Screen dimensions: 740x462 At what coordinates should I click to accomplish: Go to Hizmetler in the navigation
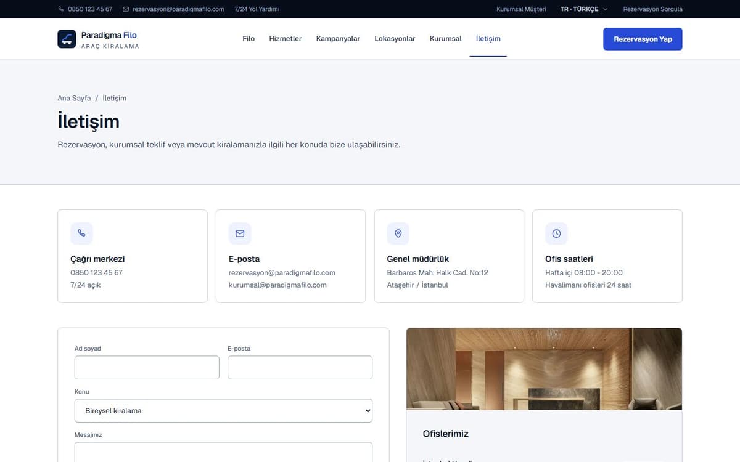pos(286,39)
